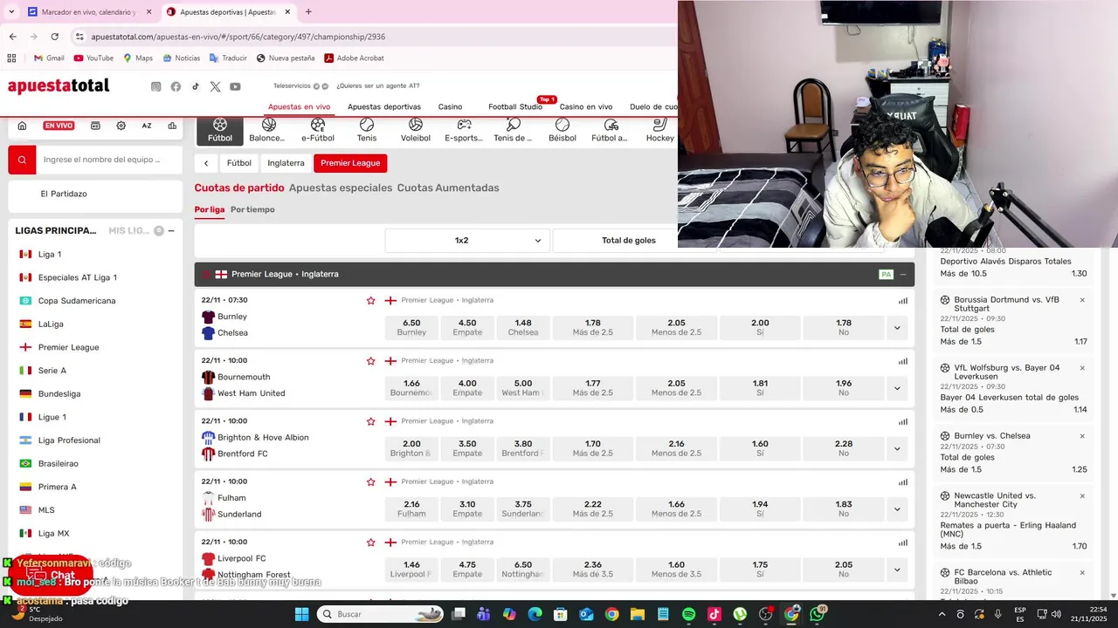The width and height of the screenshot is (1118, 628).
Task: Open the Apuestas deportivas tab
Action: coord(384,106)
